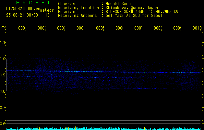204x130 pixels.
Task: Click the 1.0 frequency axis label
Action: [x=3, y=58]
